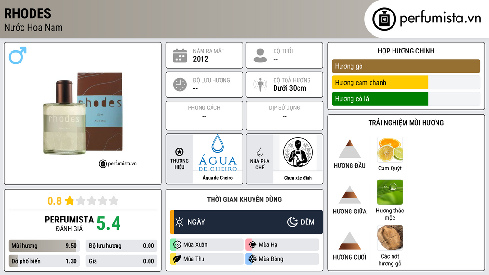Click the calendar icon beside Năm ra mắt
Image resolution: width=489 pixels, height=275 pixels.
click(180, 55)
